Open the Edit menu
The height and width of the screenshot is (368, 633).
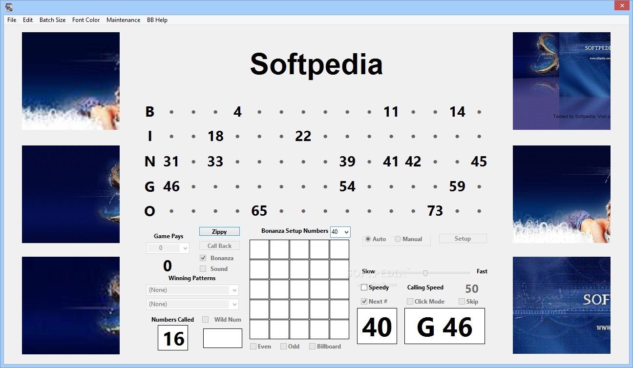28,20
